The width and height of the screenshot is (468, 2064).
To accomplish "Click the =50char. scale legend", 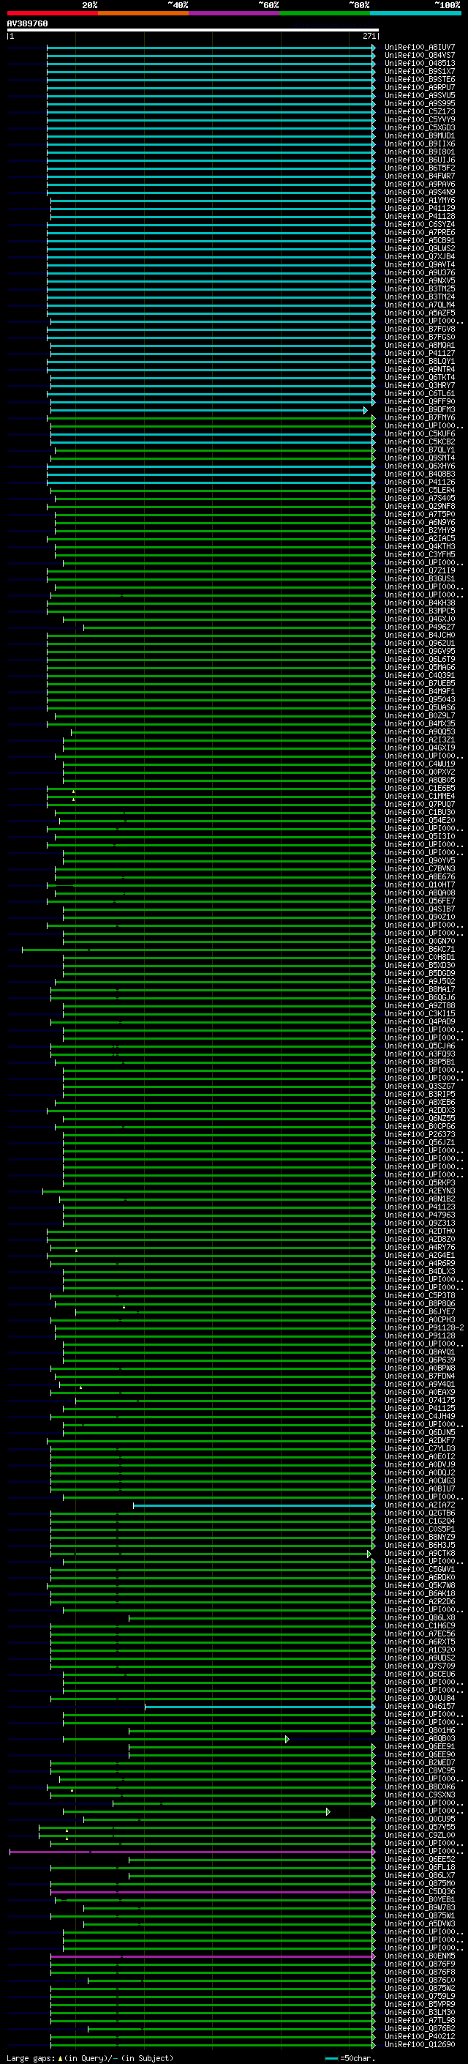I will 350,2058.
